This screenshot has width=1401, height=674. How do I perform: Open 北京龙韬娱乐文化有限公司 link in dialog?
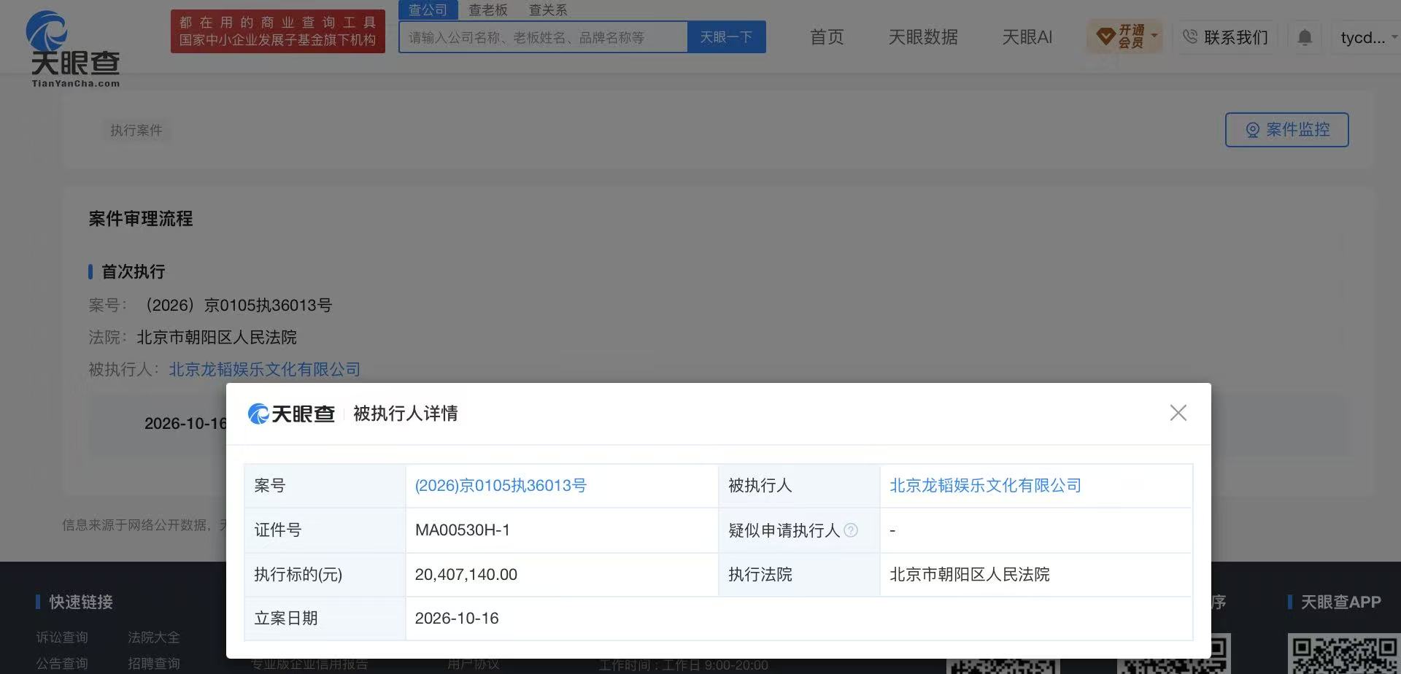[x=985, y=486]
